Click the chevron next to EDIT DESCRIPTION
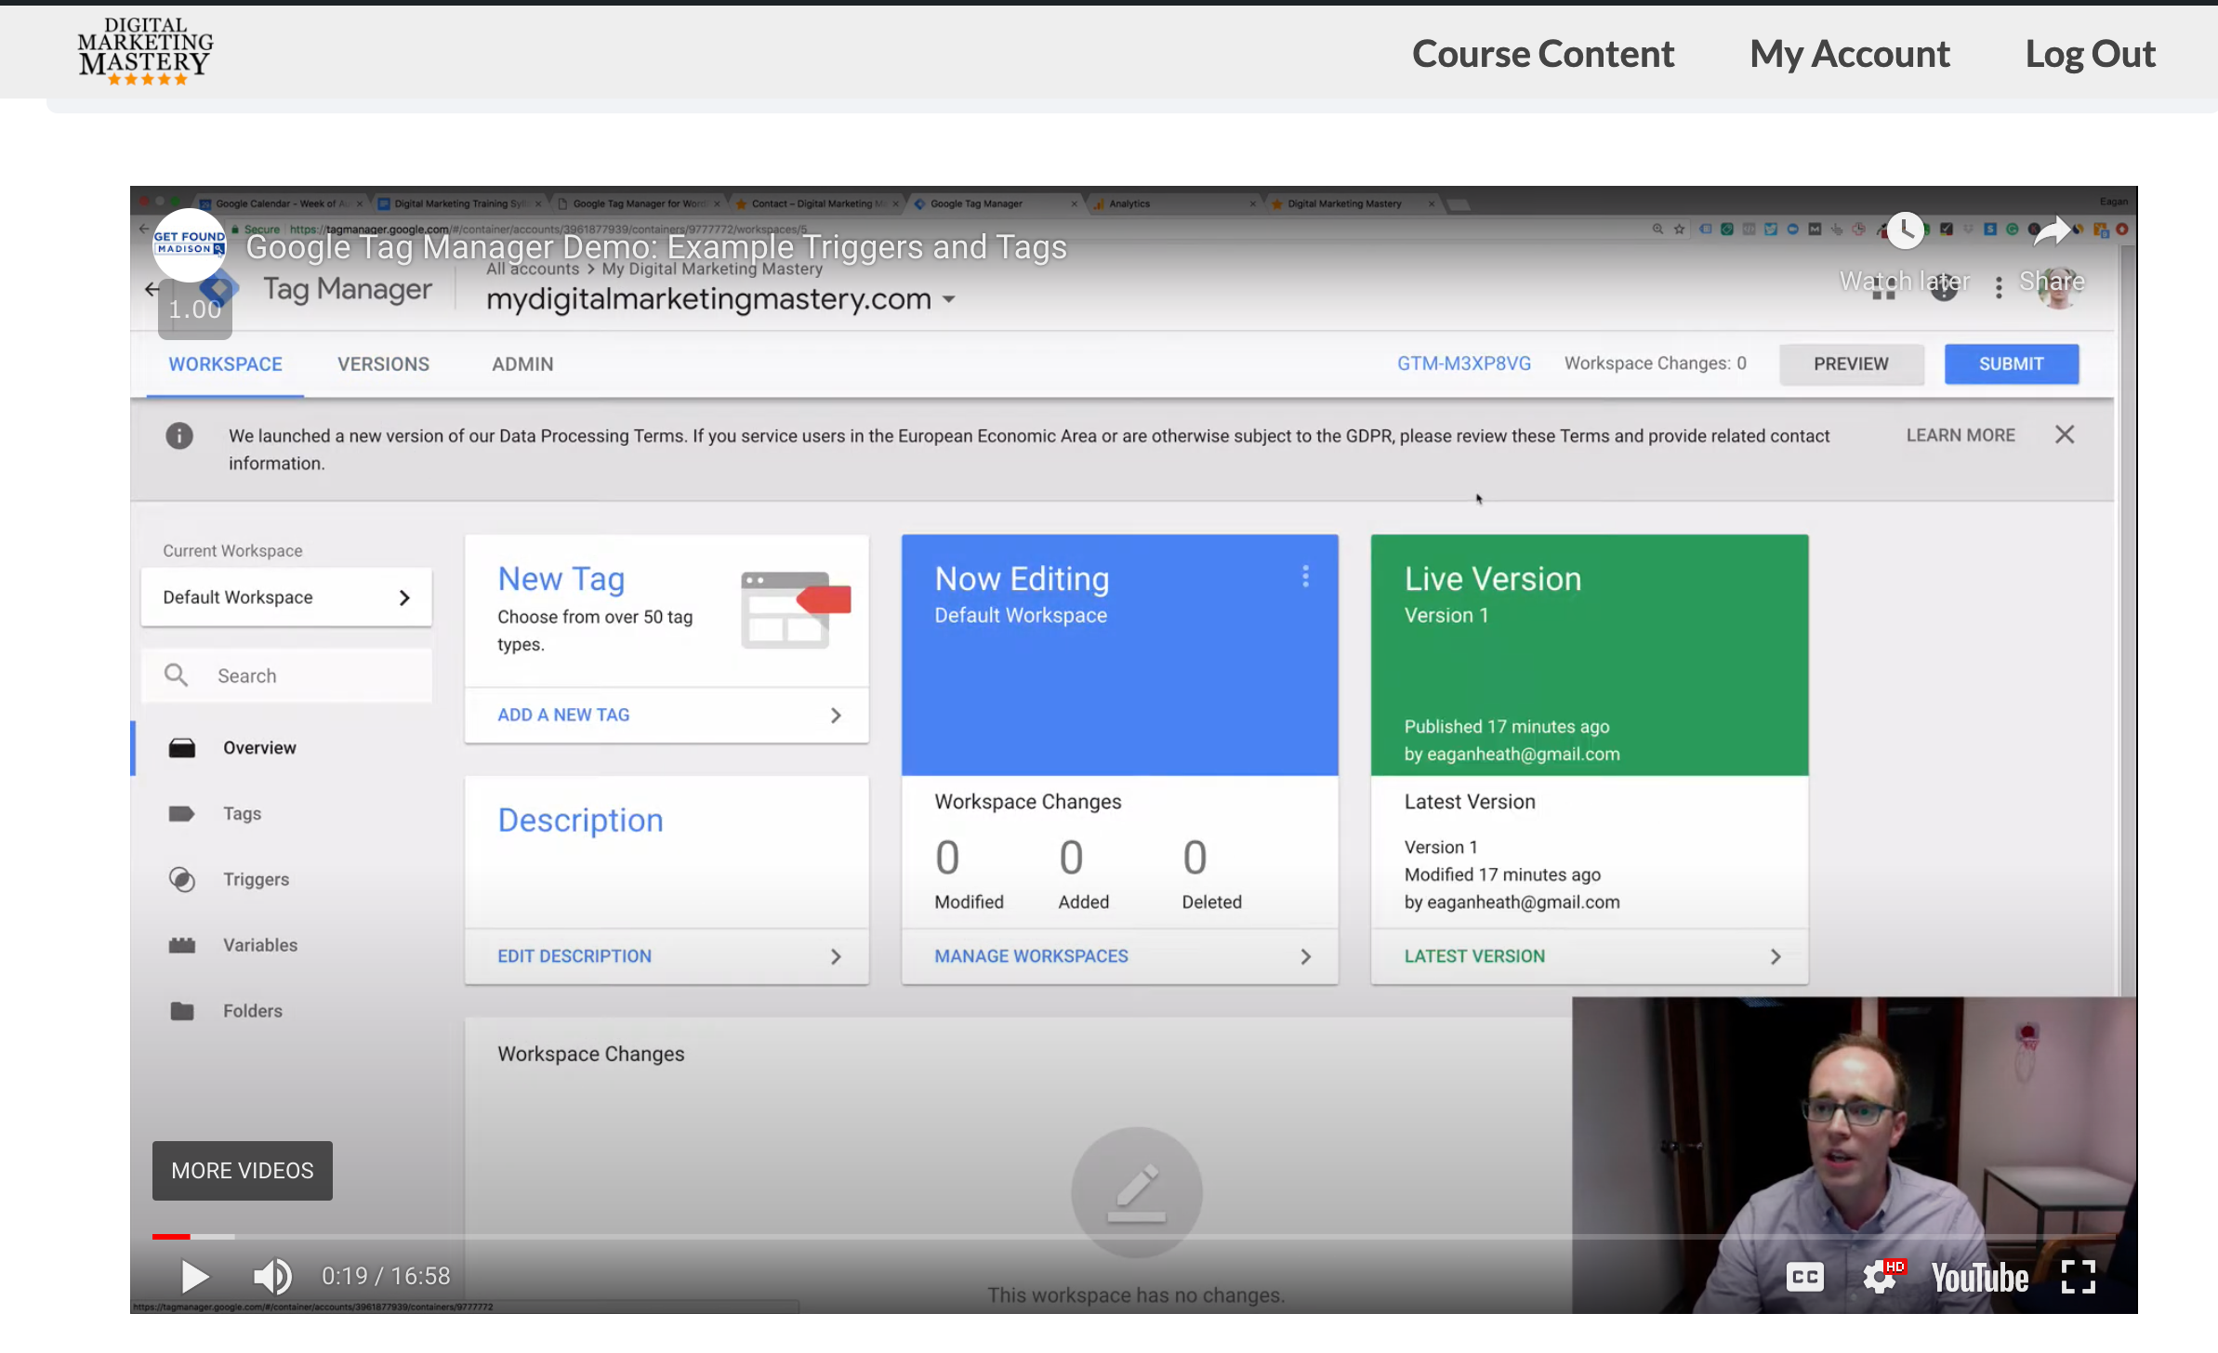Viewport: 2218px width, 1353px height. point(836,956)
